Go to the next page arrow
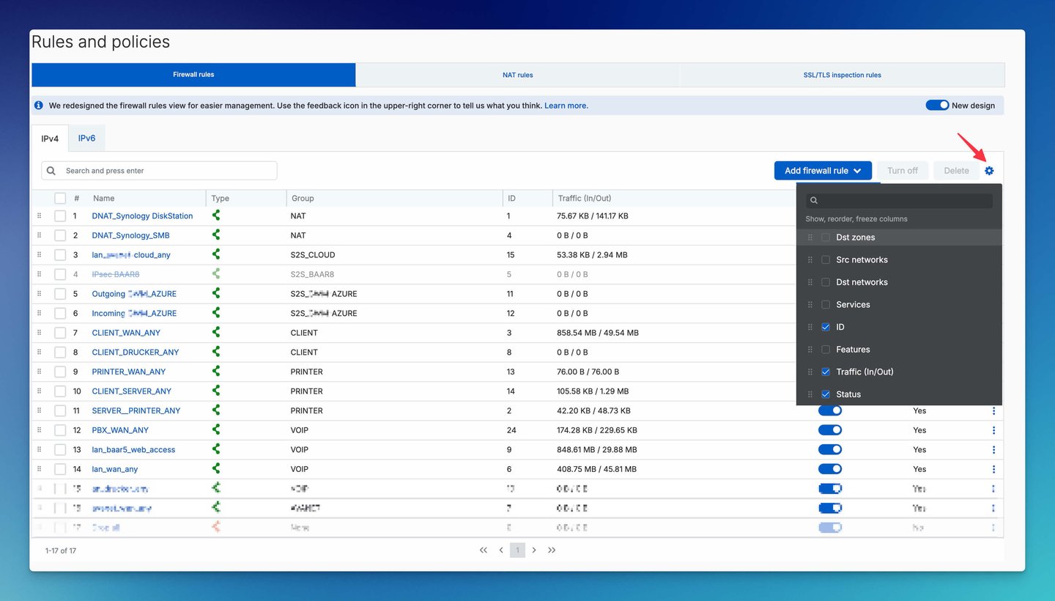 click(534, 550)
